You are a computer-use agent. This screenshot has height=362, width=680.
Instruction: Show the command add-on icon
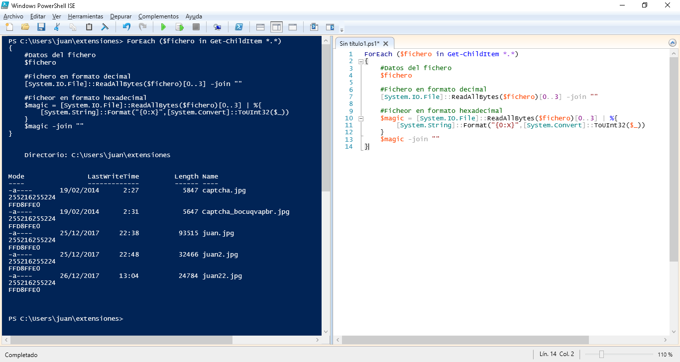[x=330, y=27]
